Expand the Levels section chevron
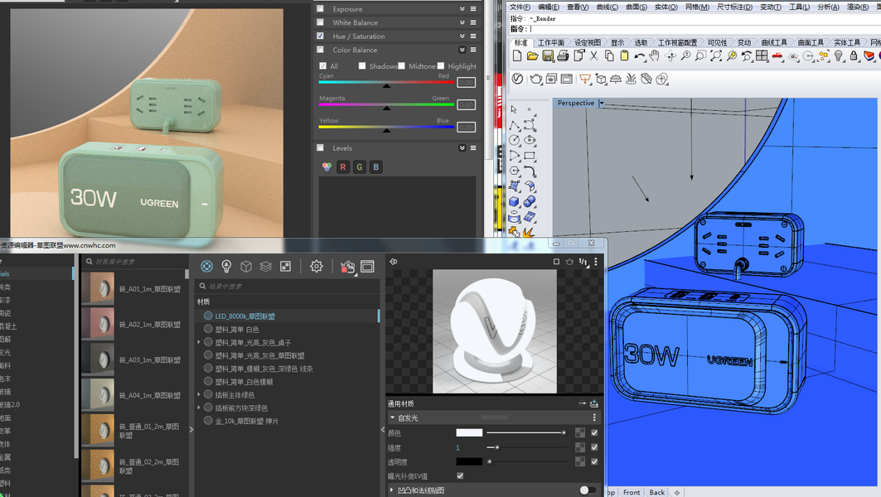Image resolution: width=881 pixels, height=497 pixels. tap(462, 147)
